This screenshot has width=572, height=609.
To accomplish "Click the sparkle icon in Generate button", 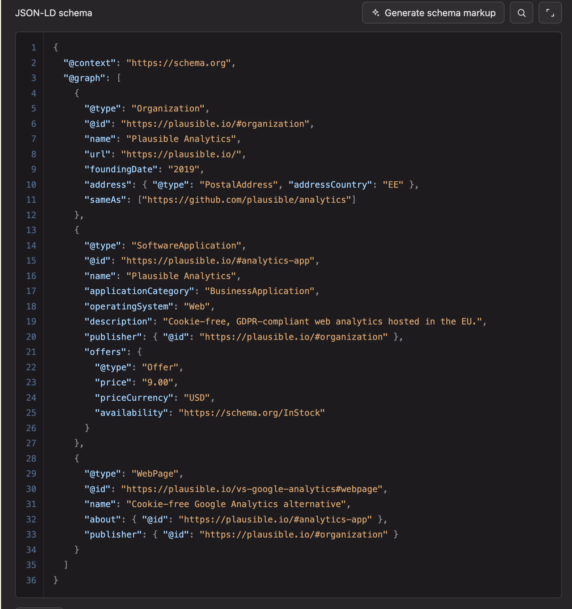I will pyautogui.click(x=376, y=13).
